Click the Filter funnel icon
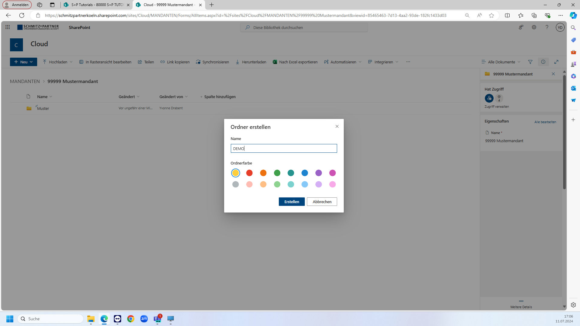580x326 pixels. (530, 62)
